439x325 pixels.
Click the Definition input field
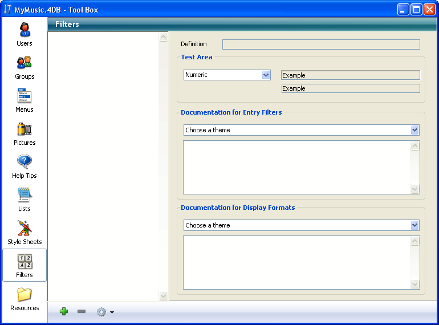(321, 44)
